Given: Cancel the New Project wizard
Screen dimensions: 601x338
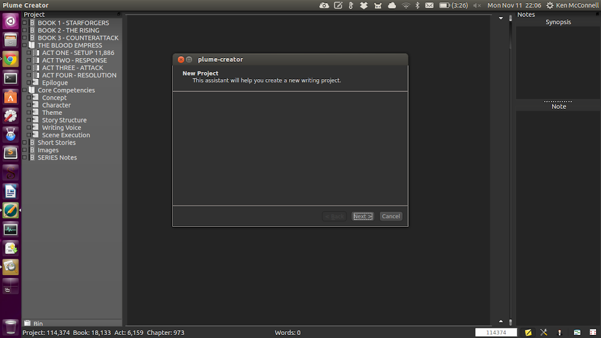Looking at the screenshot, I should click(391, 216).
